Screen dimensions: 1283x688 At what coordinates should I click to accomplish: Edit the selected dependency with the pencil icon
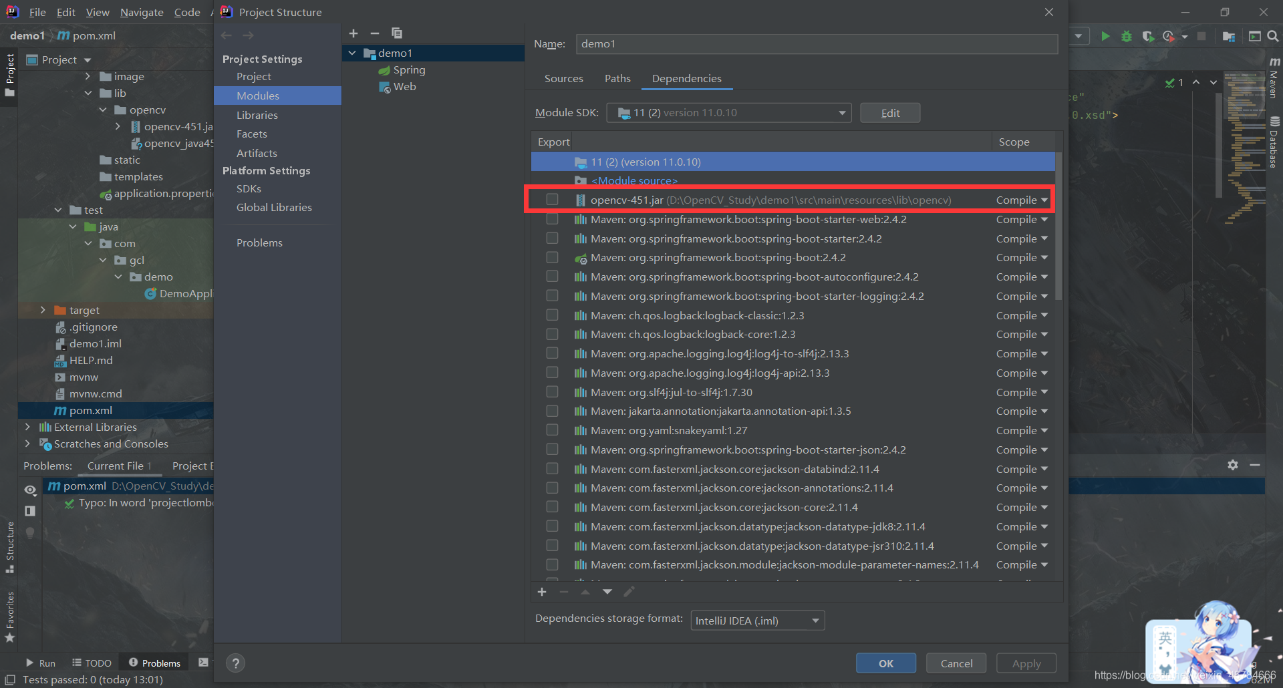pos(629,592)
